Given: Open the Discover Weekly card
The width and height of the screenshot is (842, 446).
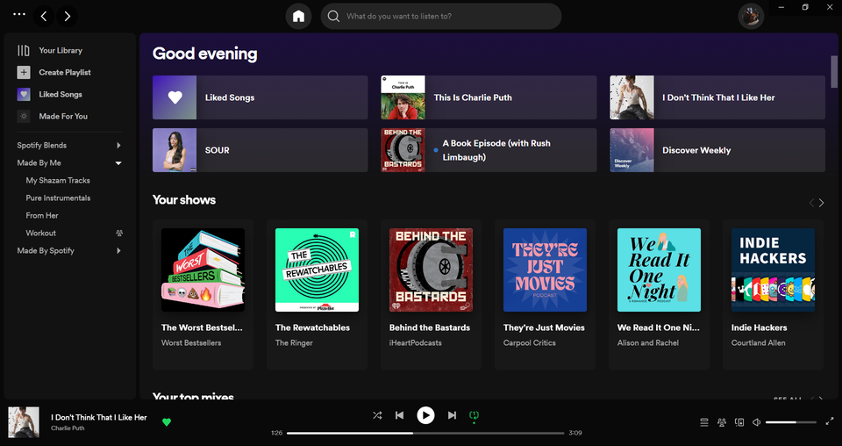Looking at the screenshot, I should (x=717, y=150).
